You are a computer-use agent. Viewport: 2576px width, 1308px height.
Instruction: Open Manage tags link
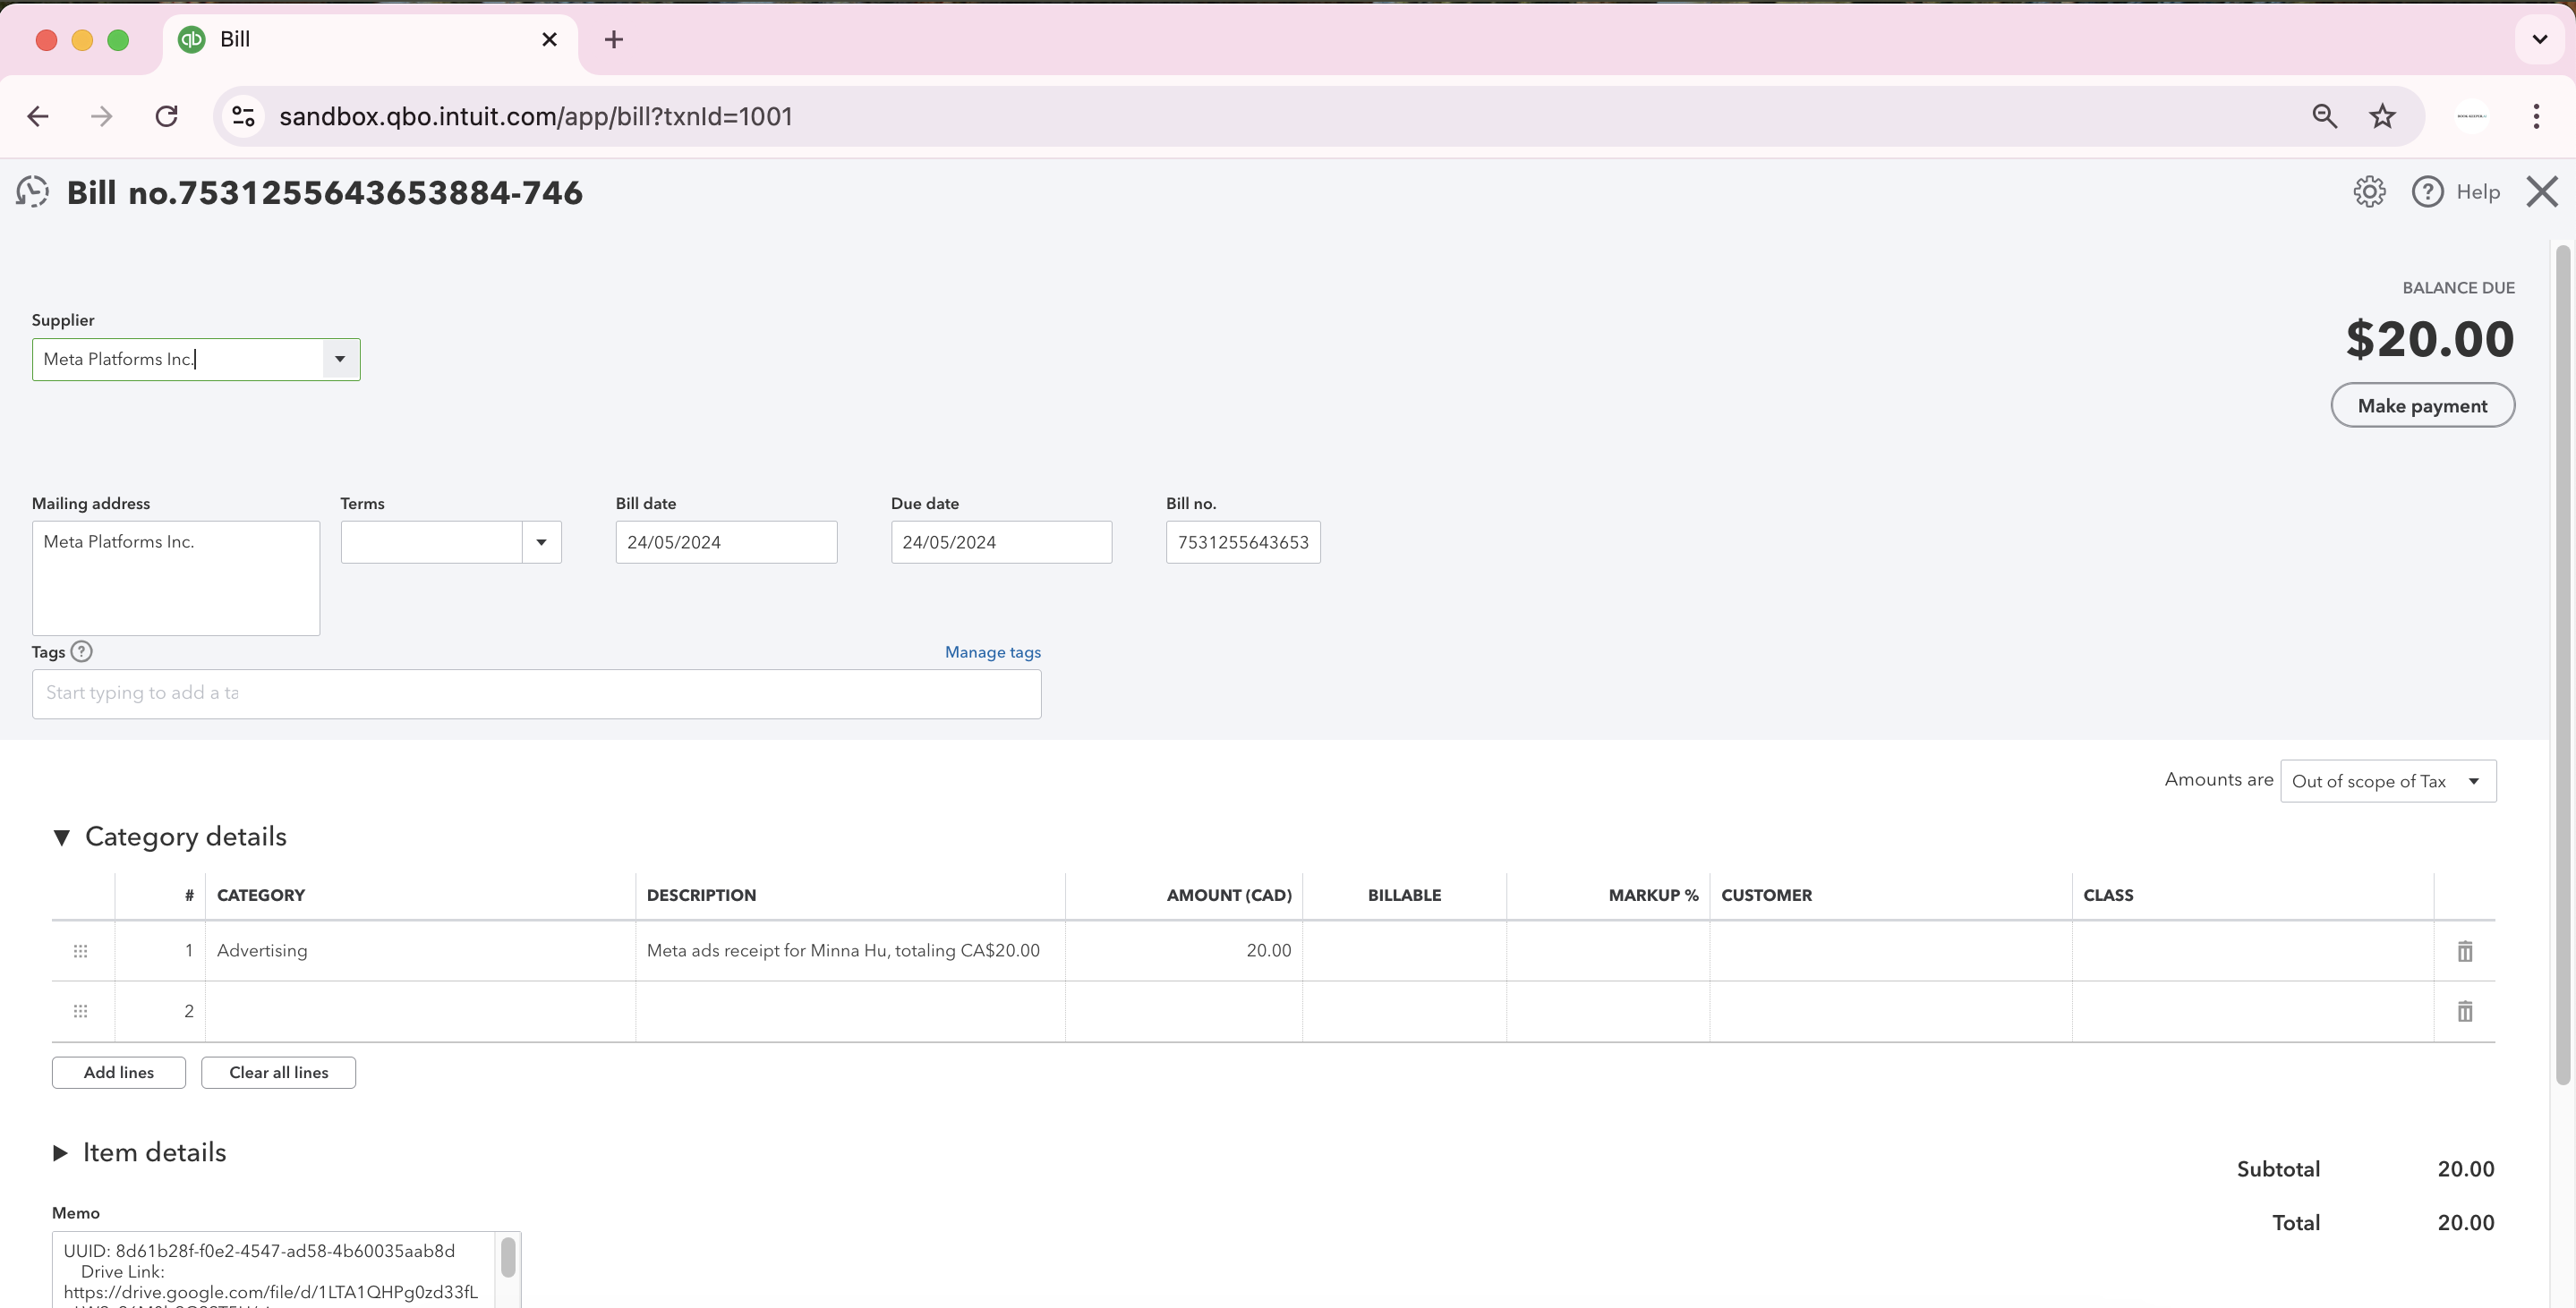click(992, 652)
